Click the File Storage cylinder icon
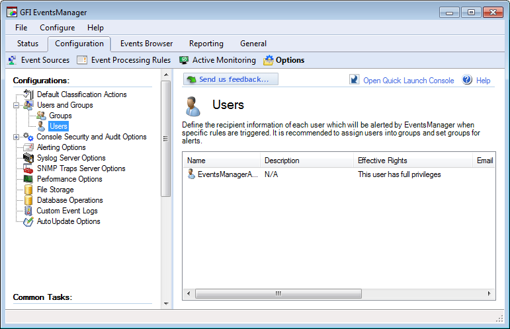 [x=28, y=190]
